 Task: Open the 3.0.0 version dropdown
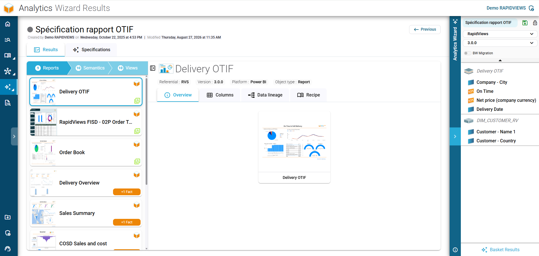point(500,43)
